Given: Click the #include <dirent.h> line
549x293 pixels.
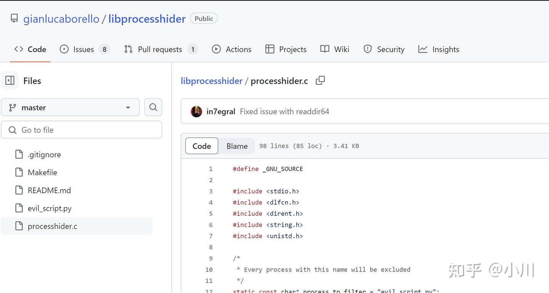Looking at the screenshot, I should pyautogui.click(x=268, y=213).
